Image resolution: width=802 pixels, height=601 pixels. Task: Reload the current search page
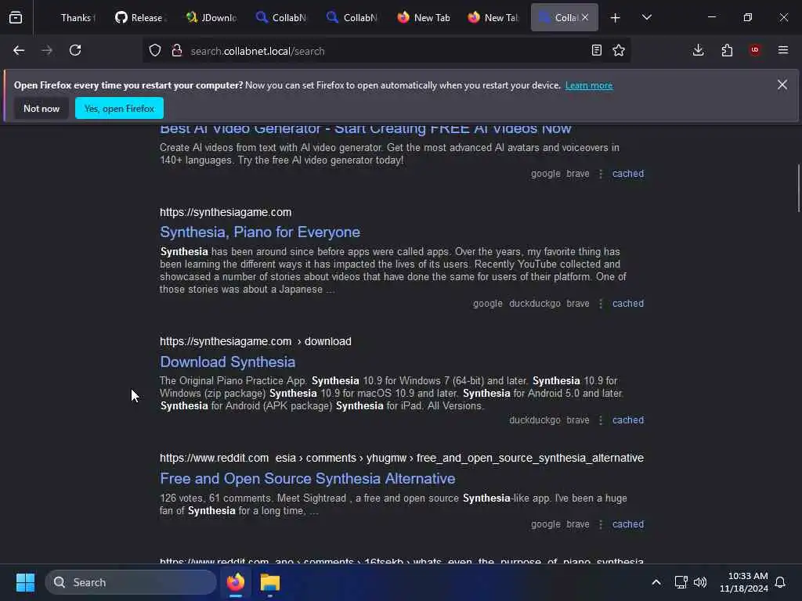pos(75,51)
